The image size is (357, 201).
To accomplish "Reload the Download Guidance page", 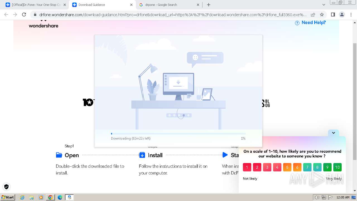I will [x=24, y=15].
